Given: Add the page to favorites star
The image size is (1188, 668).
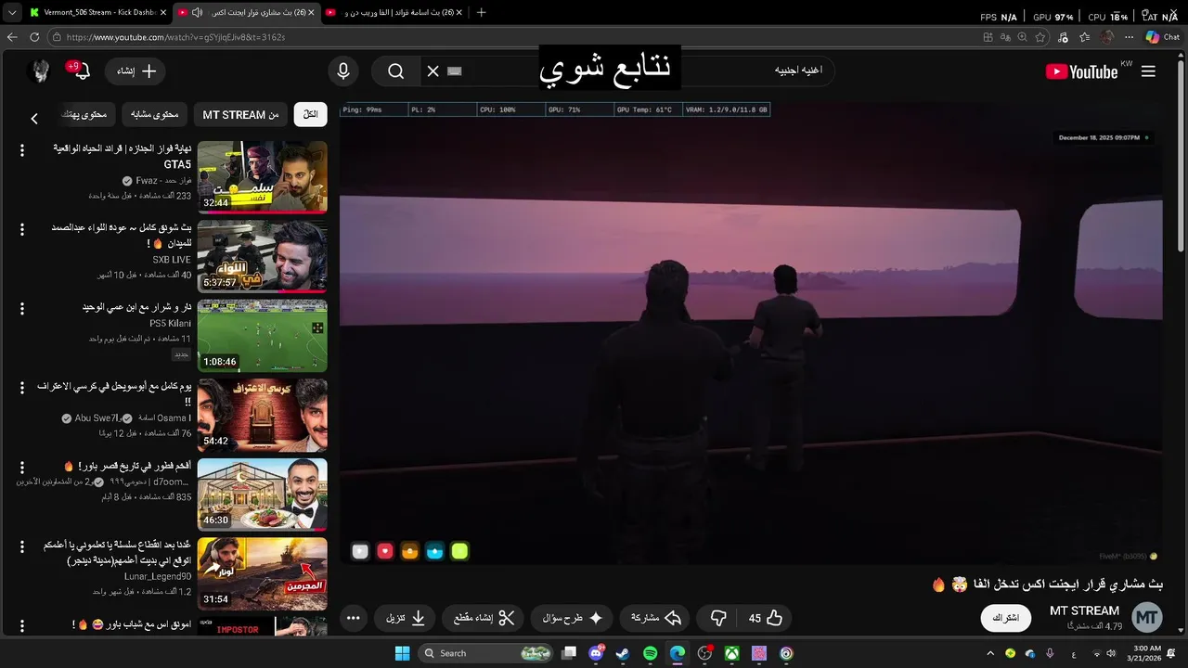Looking at the screenshot, I should tap(1039, 37).
